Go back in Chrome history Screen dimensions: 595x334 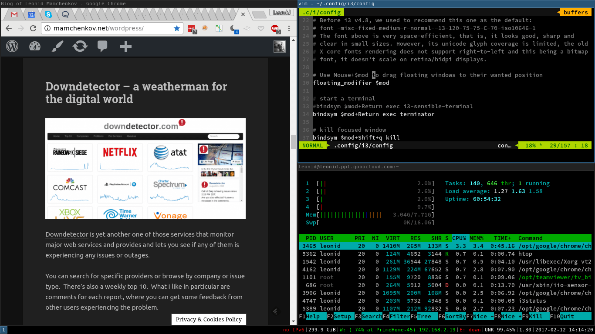(9, 28)
